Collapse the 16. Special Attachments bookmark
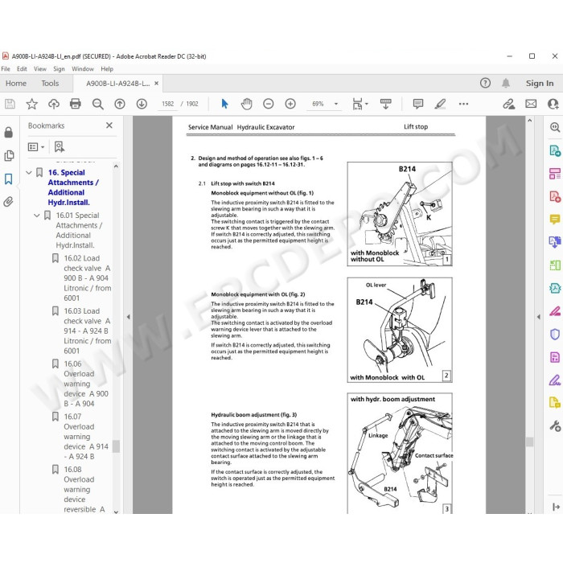Screen dimensions: 563x563 point(29,173)
